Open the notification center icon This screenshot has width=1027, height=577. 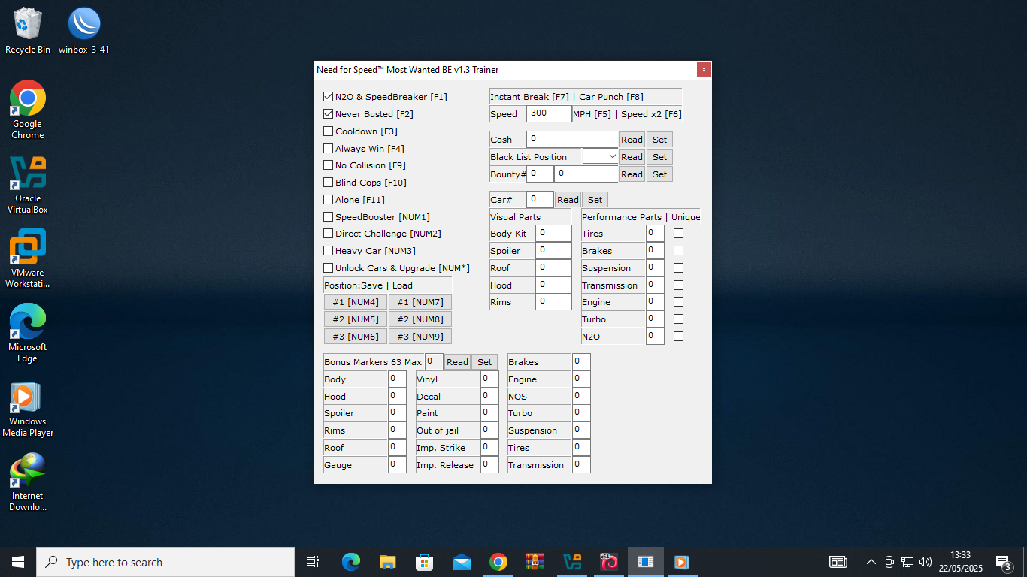point(1004,562)
